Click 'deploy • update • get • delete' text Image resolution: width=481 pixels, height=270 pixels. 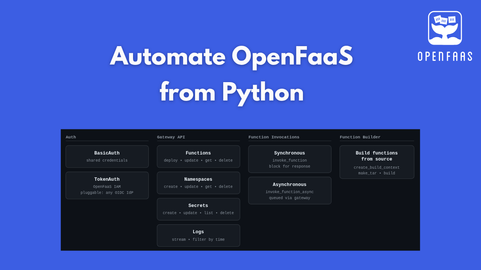(198, 160)
